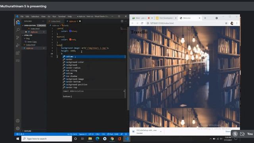This screenshot has height=143, width=254.
Task: Open the Source Control view in VS Code
Action: pos(18,37)
